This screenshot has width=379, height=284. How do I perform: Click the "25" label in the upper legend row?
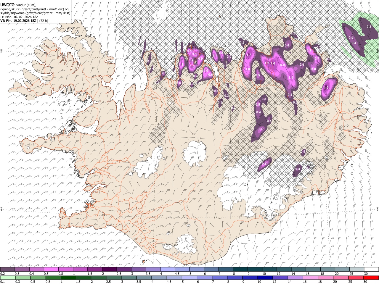click(x=351, y=274)
